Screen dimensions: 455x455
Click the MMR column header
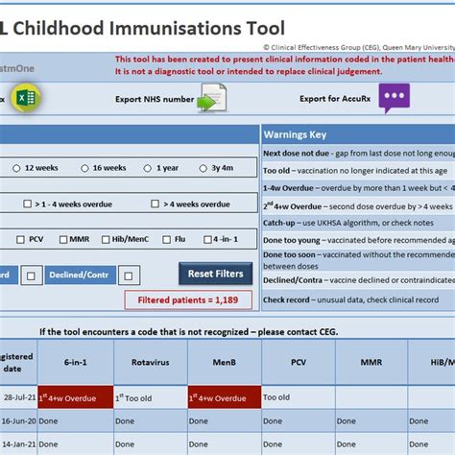pos(371,362)
